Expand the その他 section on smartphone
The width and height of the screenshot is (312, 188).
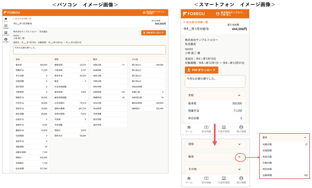coord(239,169)
